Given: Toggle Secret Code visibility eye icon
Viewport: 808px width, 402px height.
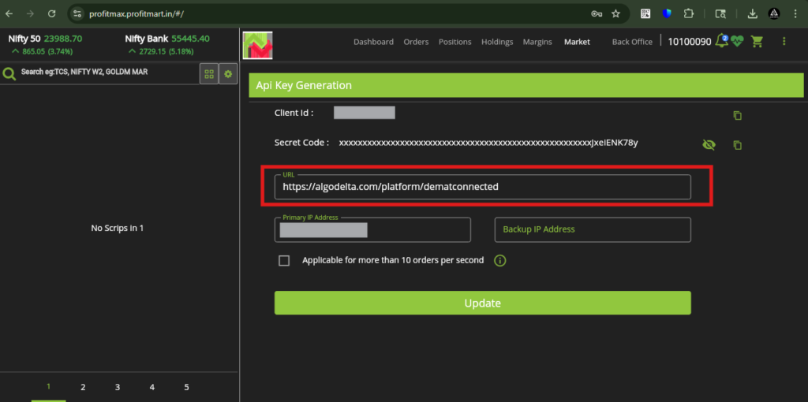Looking at the screenshot, I should pos(709,144).
